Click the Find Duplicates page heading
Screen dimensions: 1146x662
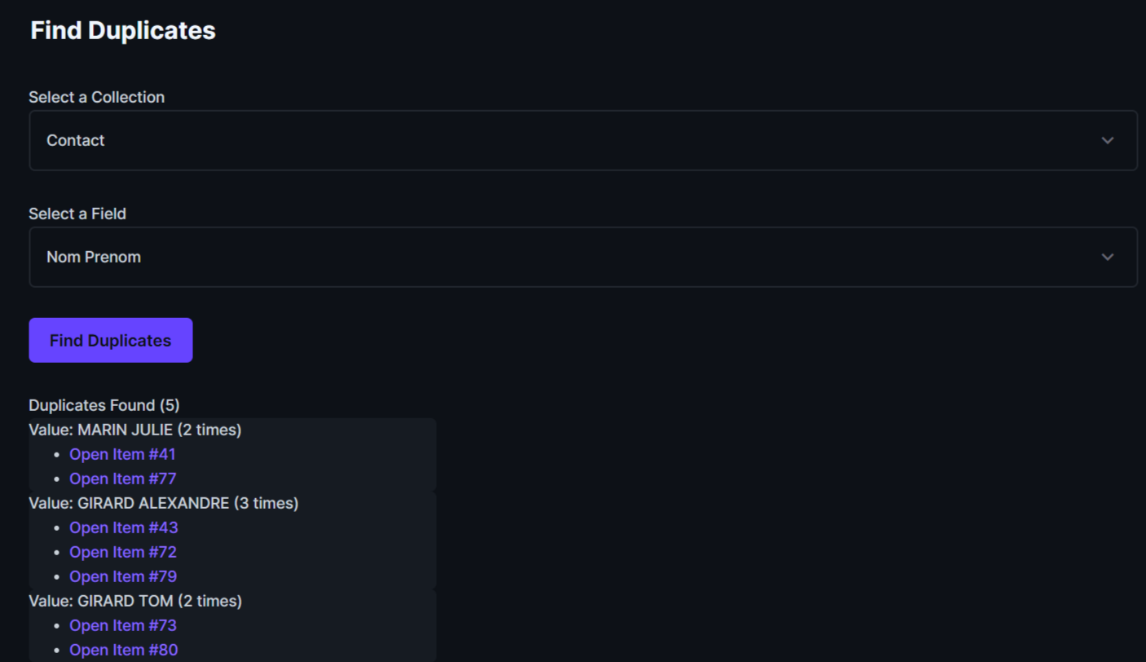pyautogui.click(x=122, y=30)
